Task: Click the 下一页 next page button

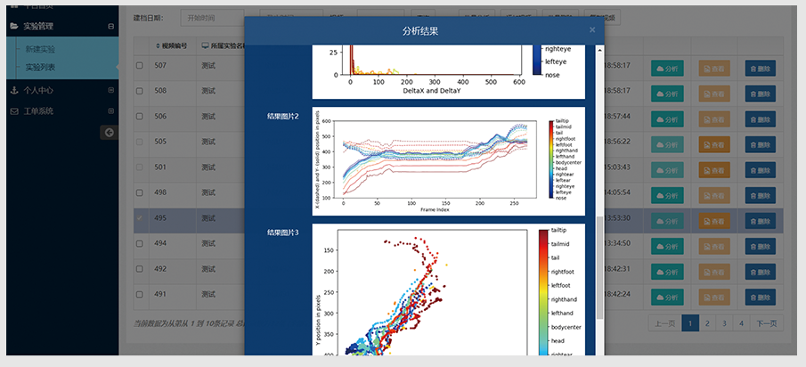Action: 767,324
